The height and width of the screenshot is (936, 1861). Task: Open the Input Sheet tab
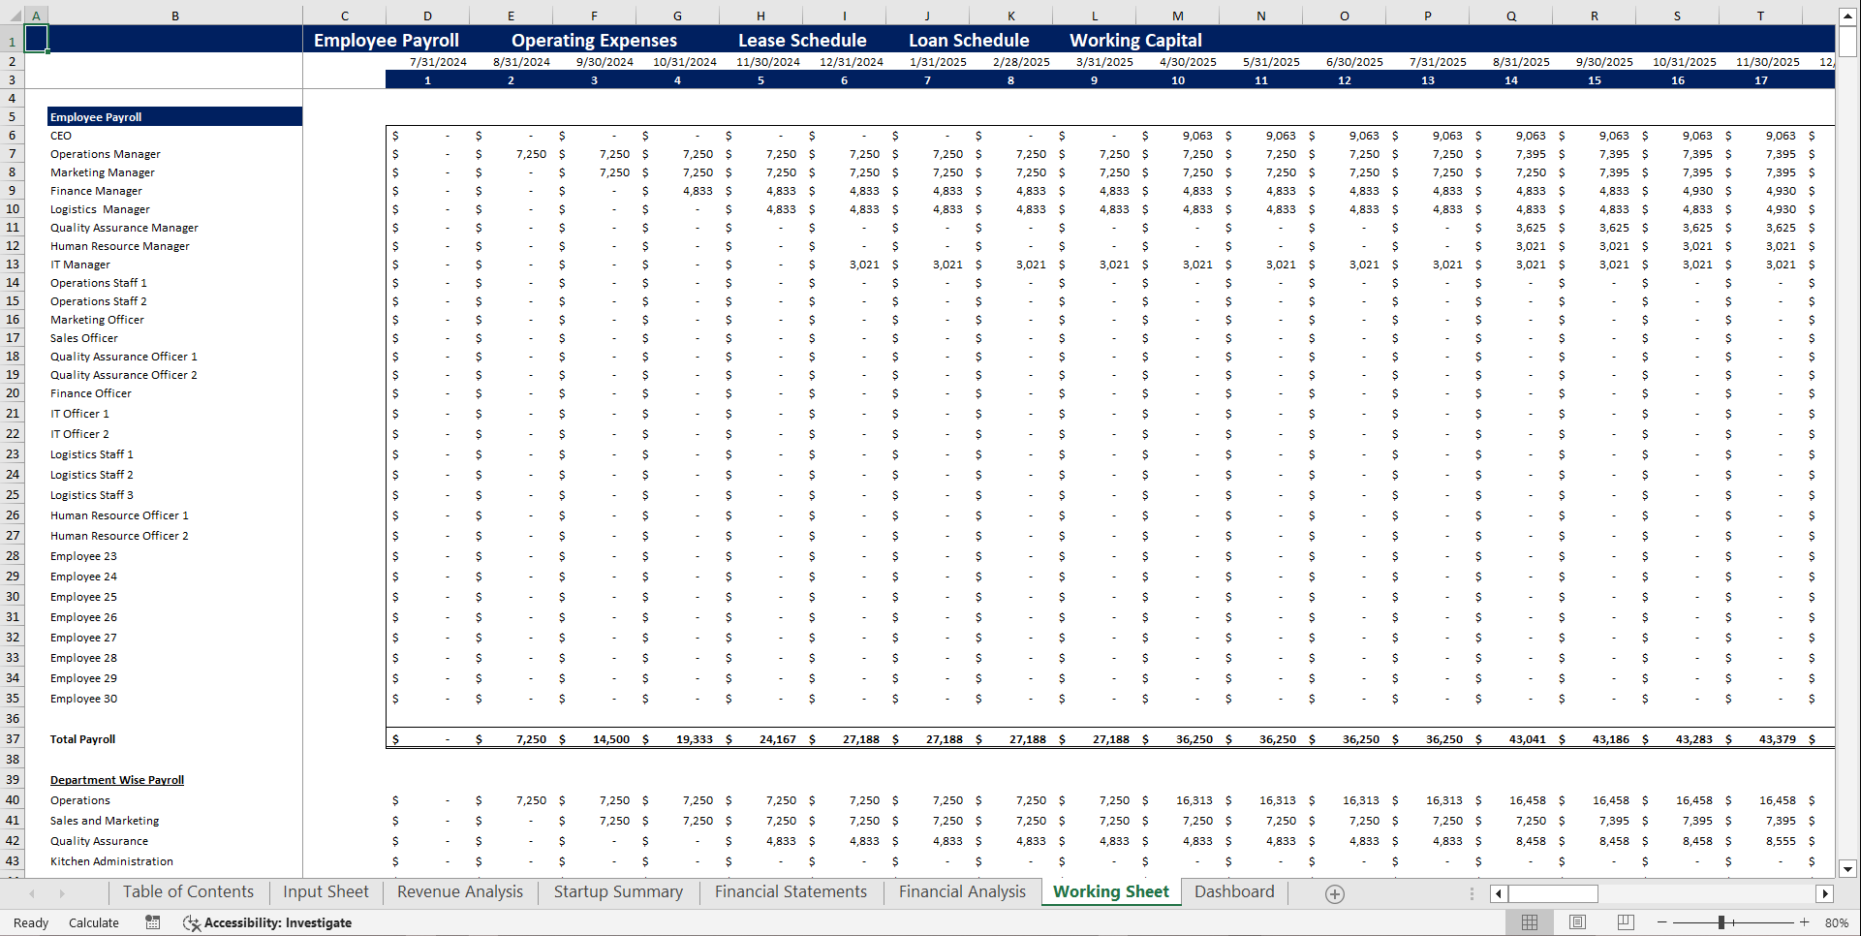[x=325, y=891]
